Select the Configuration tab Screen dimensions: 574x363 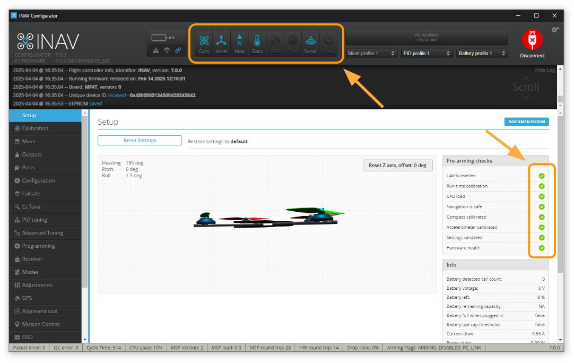[46, 180]
